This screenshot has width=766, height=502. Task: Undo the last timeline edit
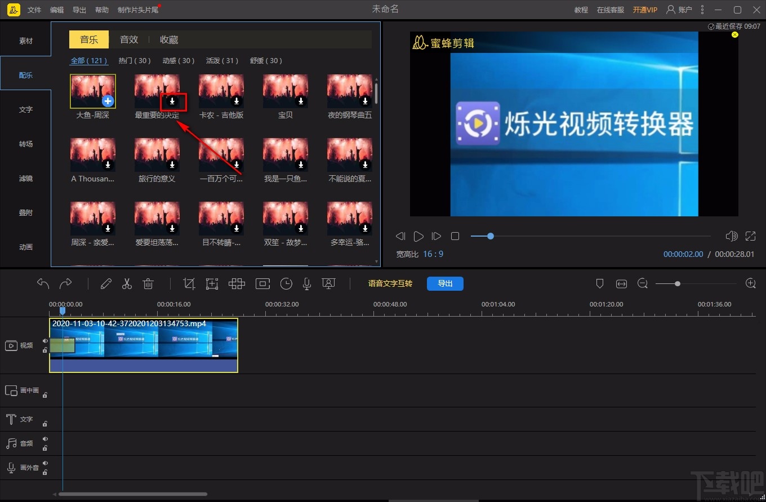coord(43,283)
